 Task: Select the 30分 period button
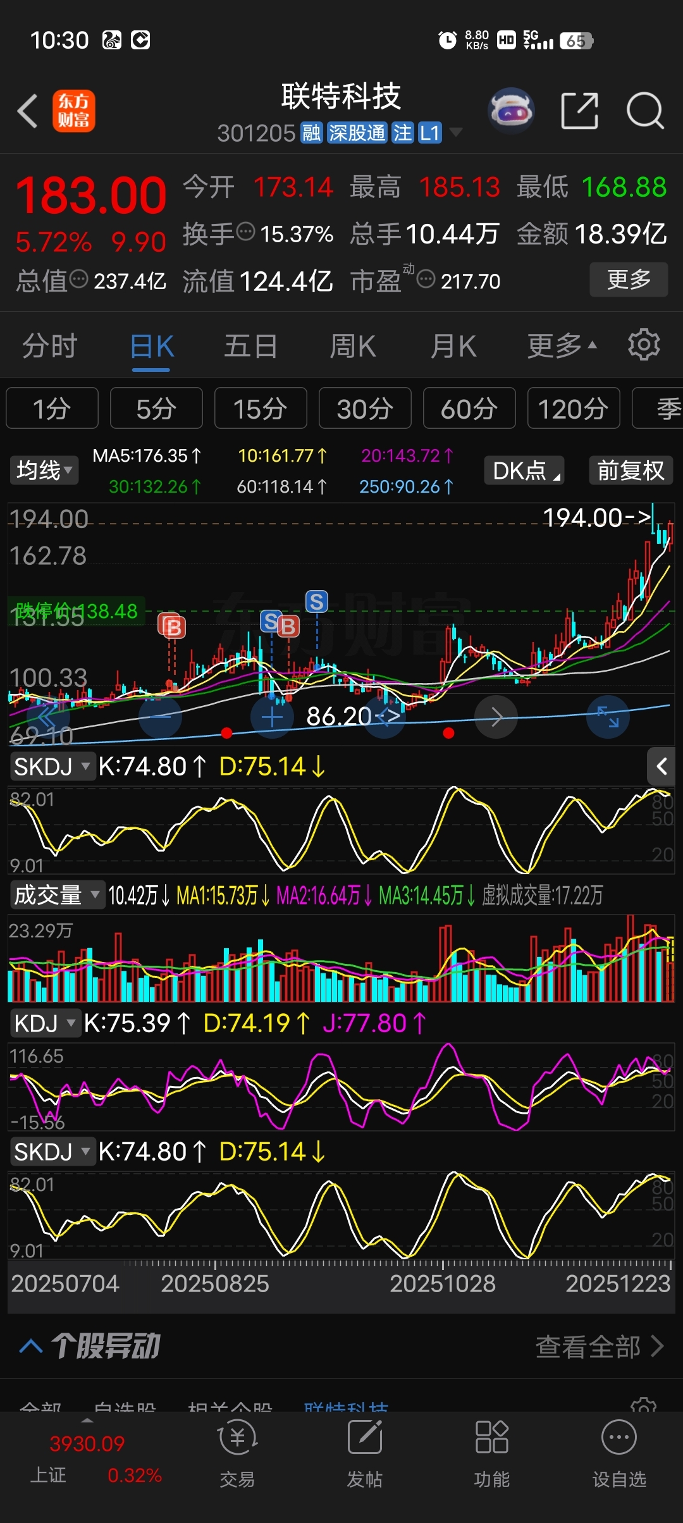click(x=365, y=408)
